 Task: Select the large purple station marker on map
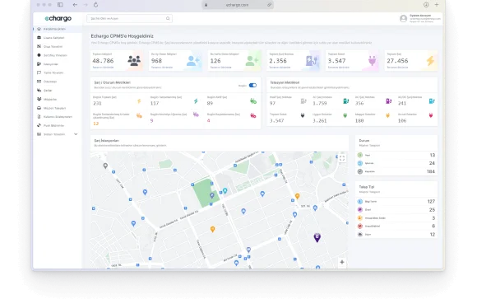tap(317, 237)
